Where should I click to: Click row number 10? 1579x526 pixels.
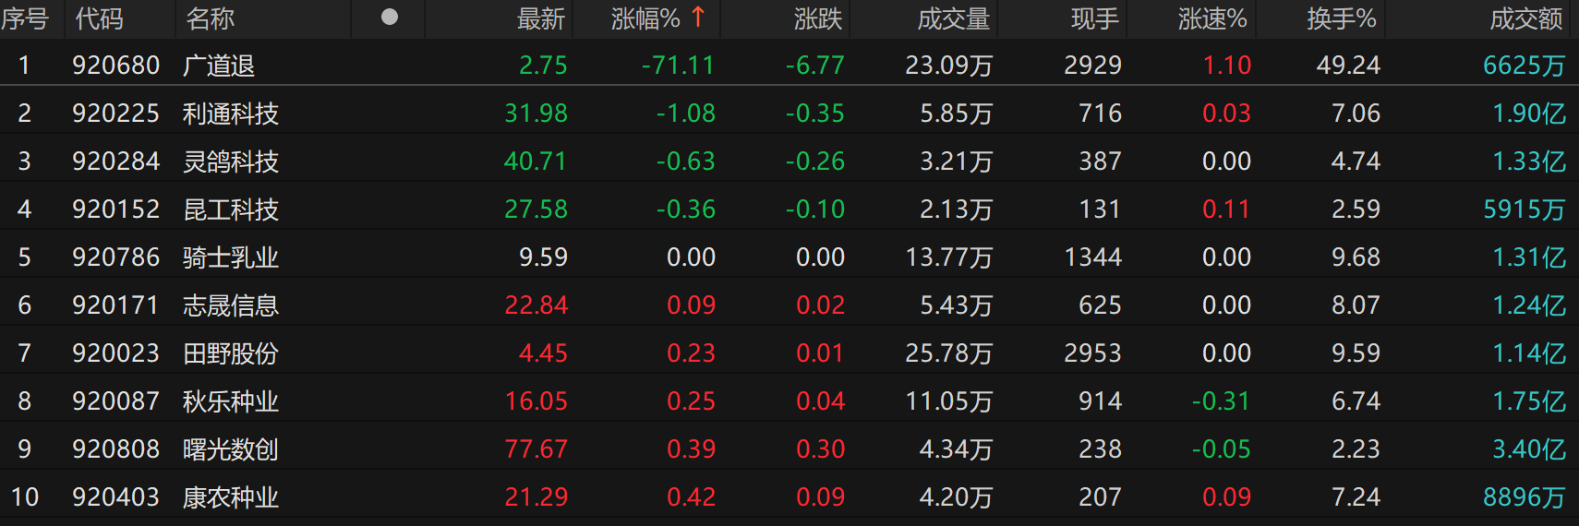pos(25,497)
